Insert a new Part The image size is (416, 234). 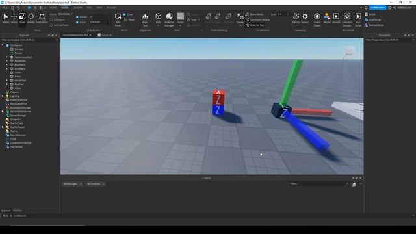(x=159, y=18)
